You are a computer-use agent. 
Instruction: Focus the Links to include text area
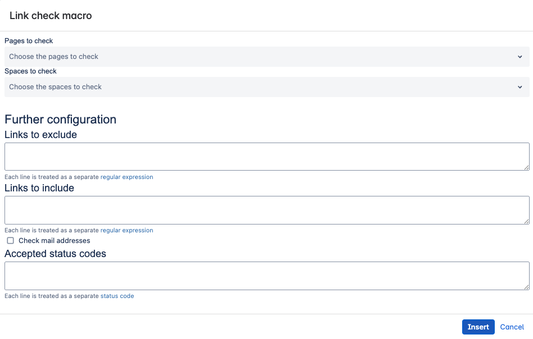pos(266,210)
